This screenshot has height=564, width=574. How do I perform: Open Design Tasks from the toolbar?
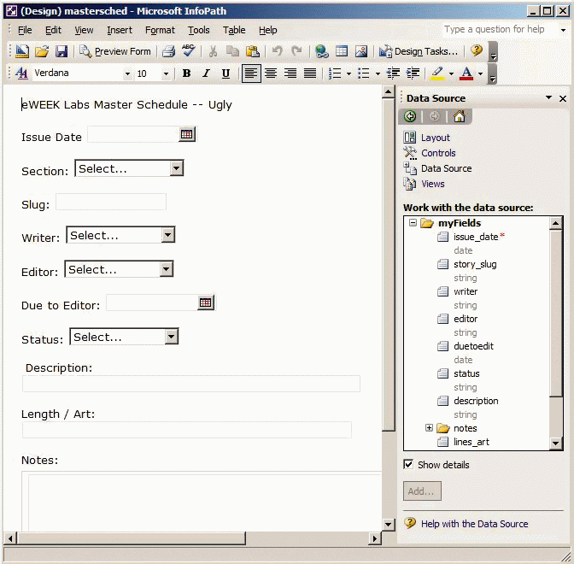pyautogui.click(x=419, y=51)
